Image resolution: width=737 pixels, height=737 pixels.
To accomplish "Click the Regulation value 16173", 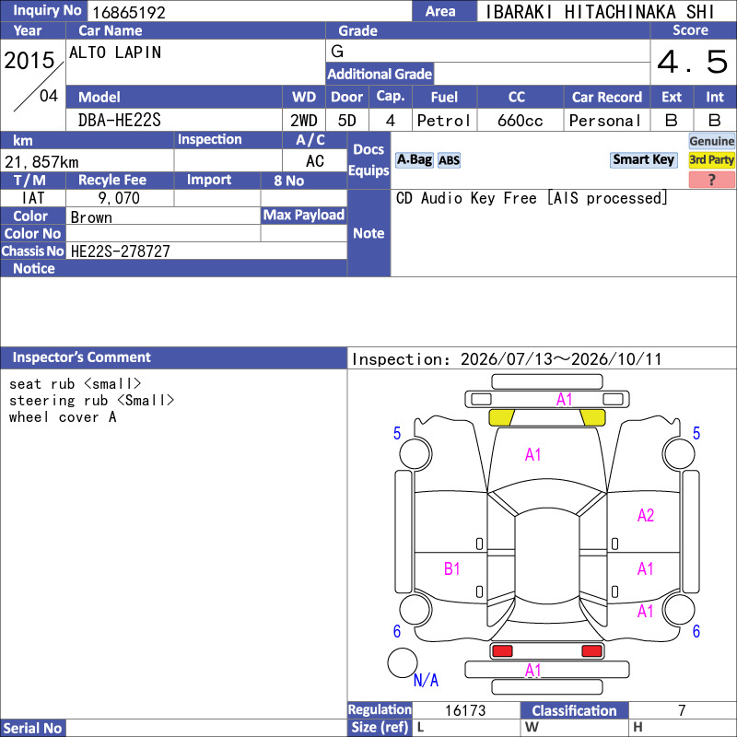I will click(x=465, y=710).
